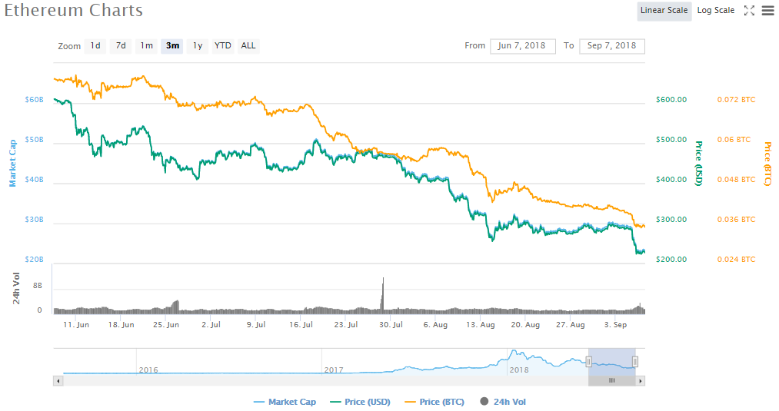Set zoom to 1y
The height and width of the screenshot is (411, 779).
(198, 45)
